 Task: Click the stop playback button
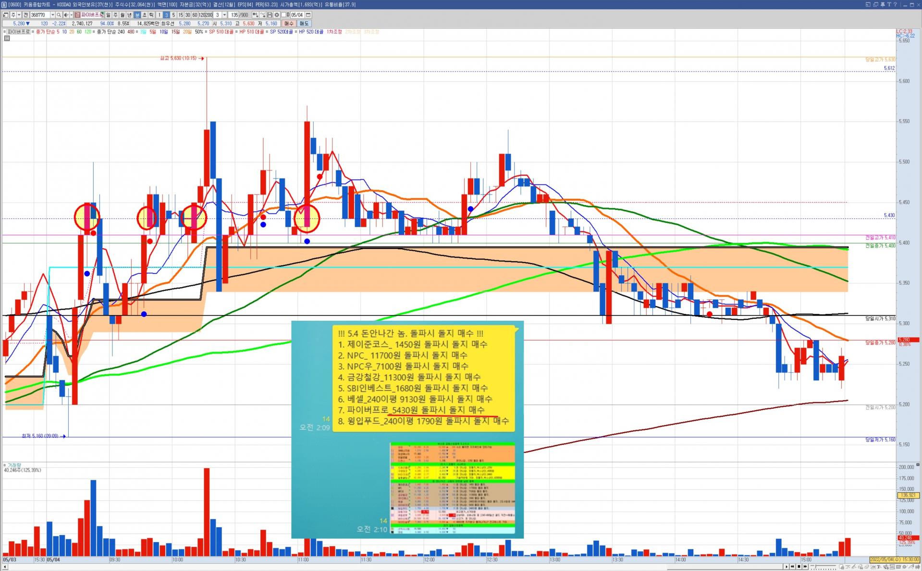(x=799, y=567)
